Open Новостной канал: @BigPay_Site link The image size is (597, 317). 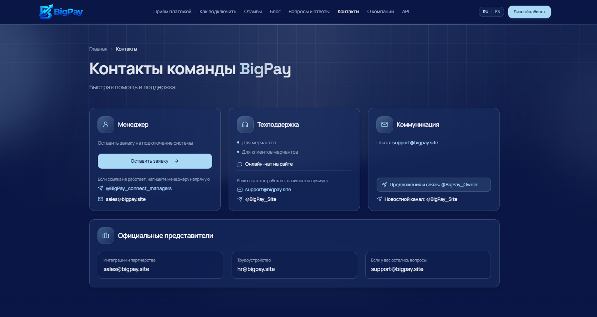[421, 199]
